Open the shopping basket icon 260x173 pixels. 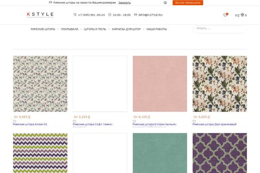tap(242, 15)
